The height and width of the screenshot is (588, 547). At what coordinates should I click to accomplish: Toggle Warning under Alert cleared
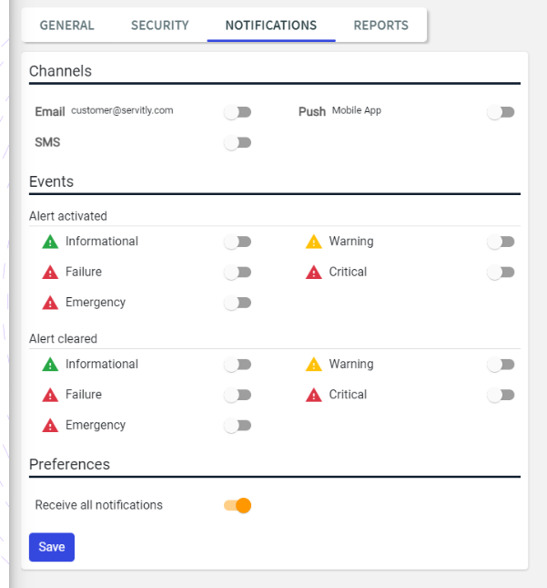(501, 365)
